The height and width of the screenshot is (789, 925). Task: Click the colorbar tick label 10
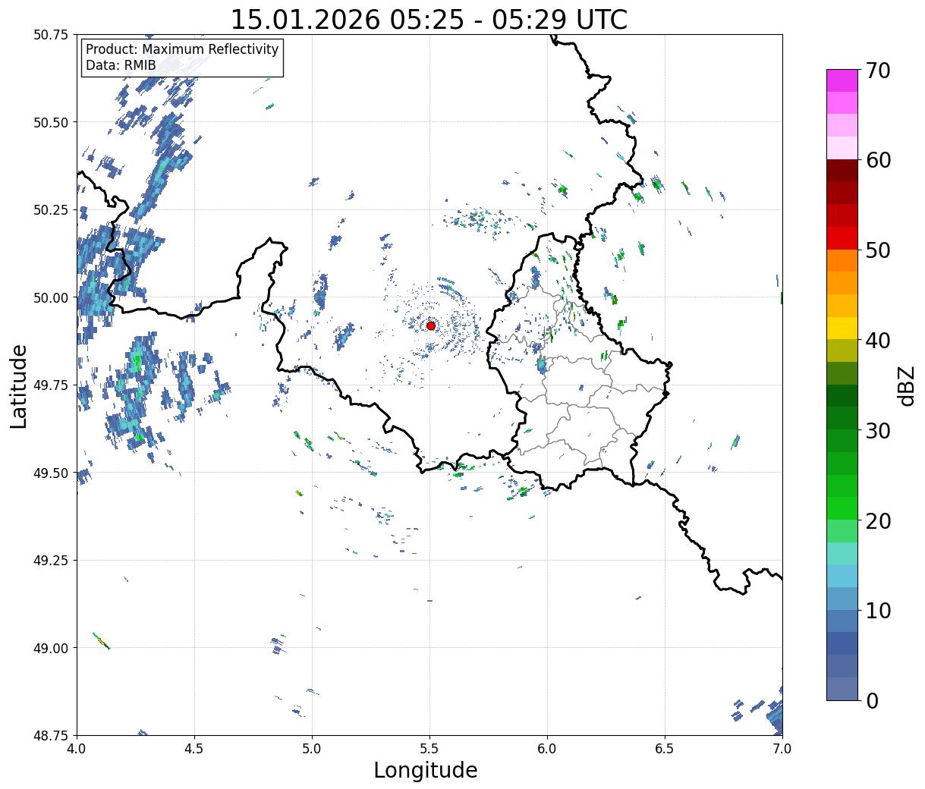coord(878,610)
